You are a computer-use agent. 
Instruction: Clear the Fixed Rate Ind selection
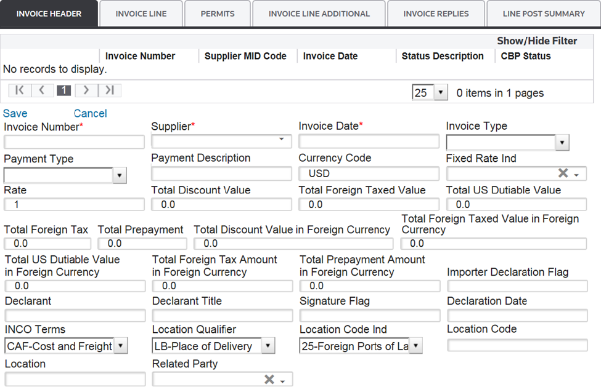coord(562,174)
